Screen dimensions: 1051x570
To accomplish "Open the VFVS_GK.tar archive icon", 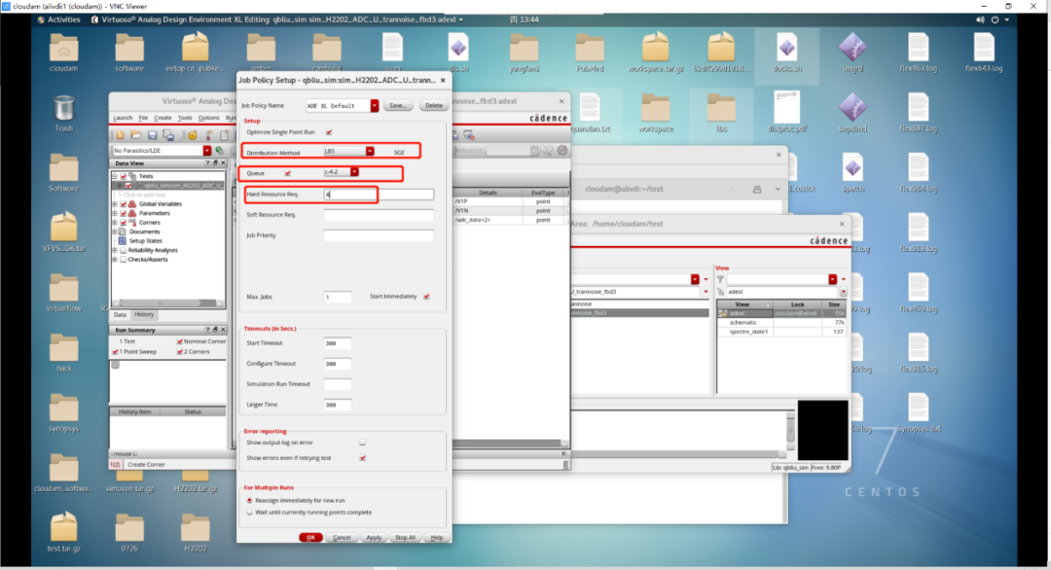I will click(x=63, y=228).
